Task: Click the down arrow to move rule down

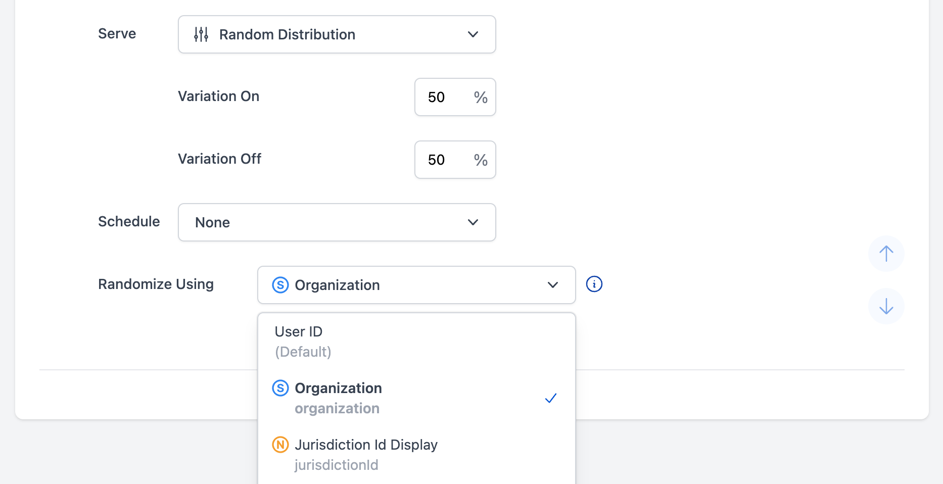Action: (886, 306)
